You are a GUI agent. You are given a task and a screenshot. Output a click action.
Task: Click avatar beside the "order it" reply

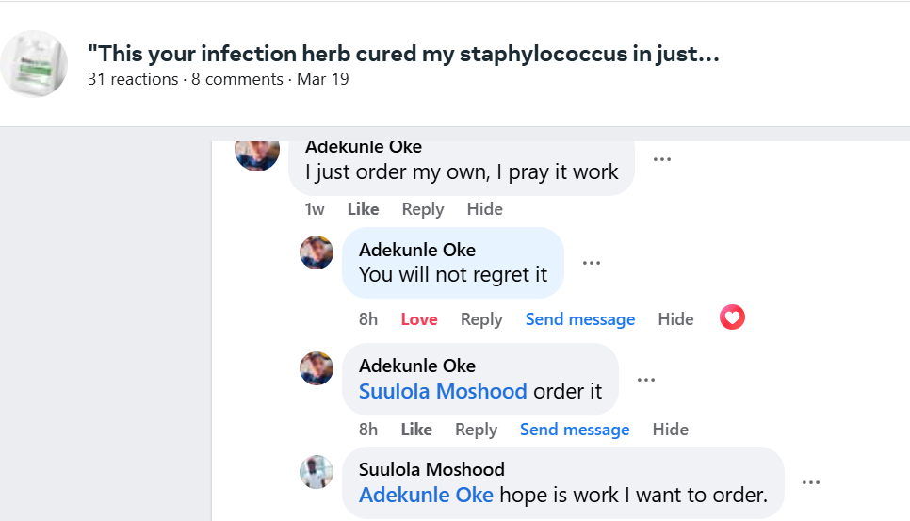coord(317,367)
